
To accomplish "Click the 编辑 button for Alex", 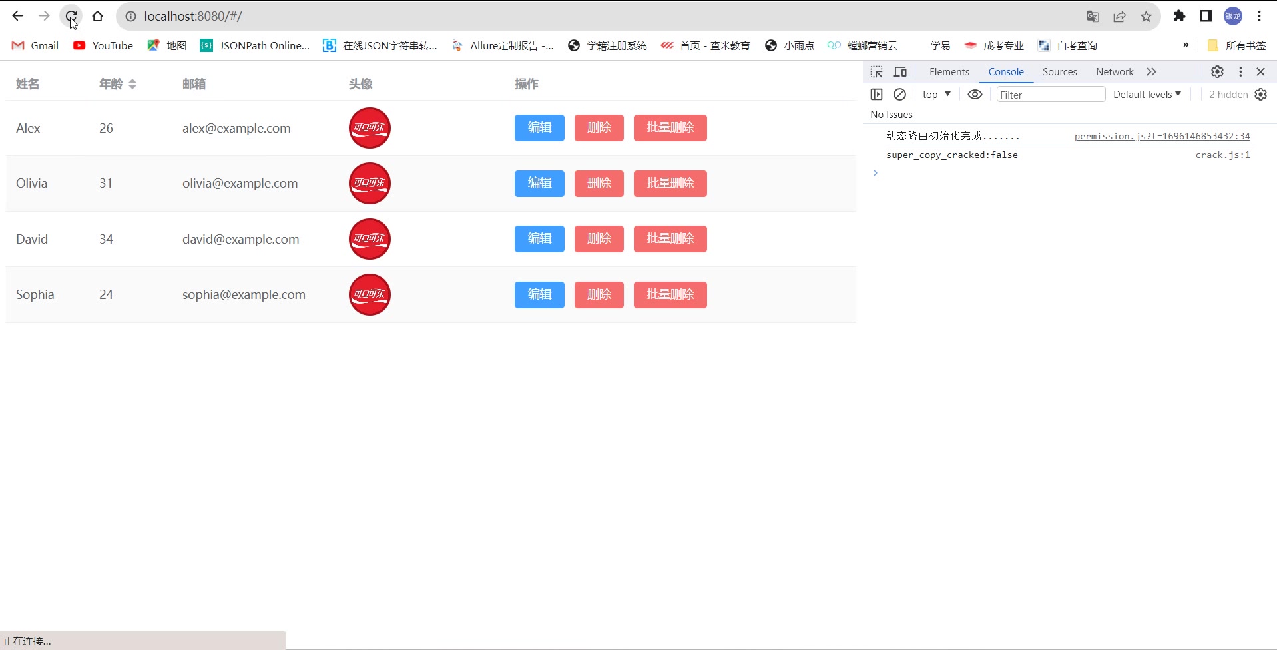I will 539,128.
